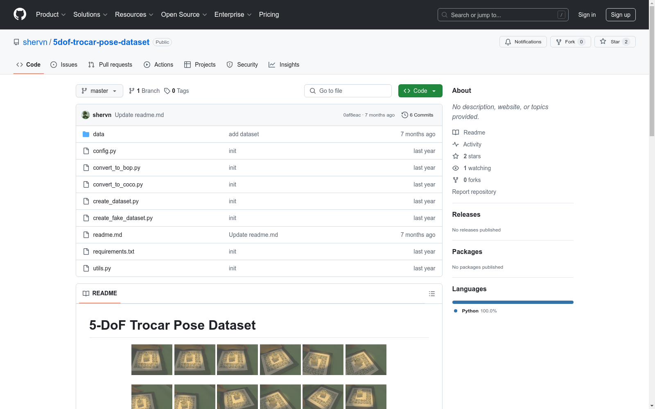Star the repository using the star icon
Image resolution: width=655 pixels, height=409 pixels.
click(x=603, y=41)
